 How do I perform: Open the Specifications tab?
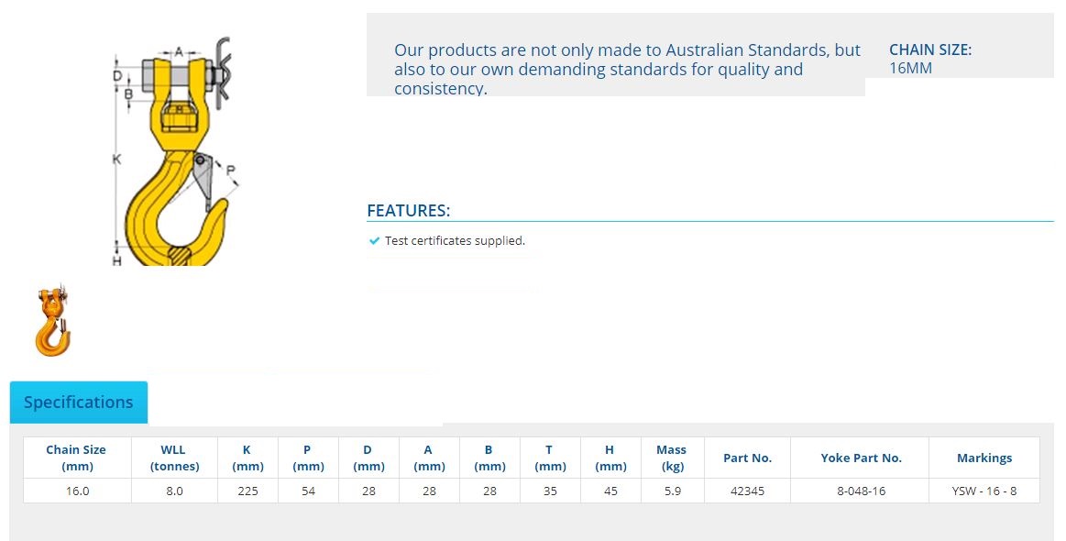click(78, 403)
